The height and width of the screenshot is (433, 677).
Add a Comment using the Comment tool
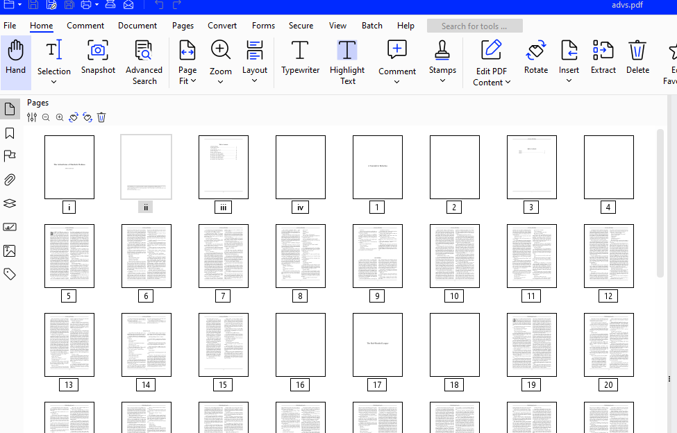coord(396,57)
